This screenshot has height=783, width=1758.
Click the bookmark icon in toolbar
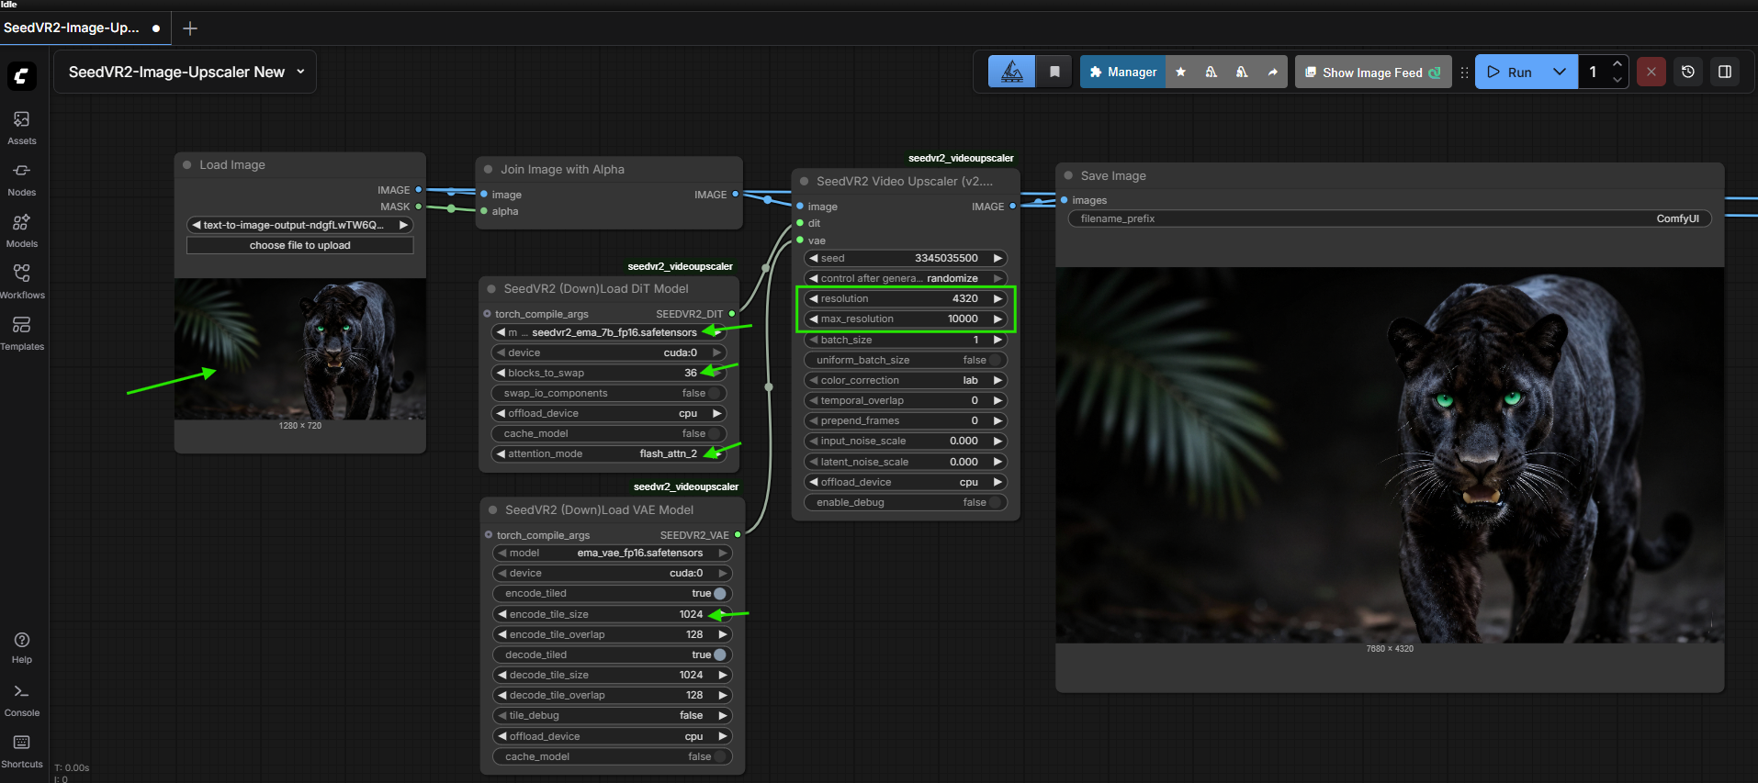point(1054,72)
